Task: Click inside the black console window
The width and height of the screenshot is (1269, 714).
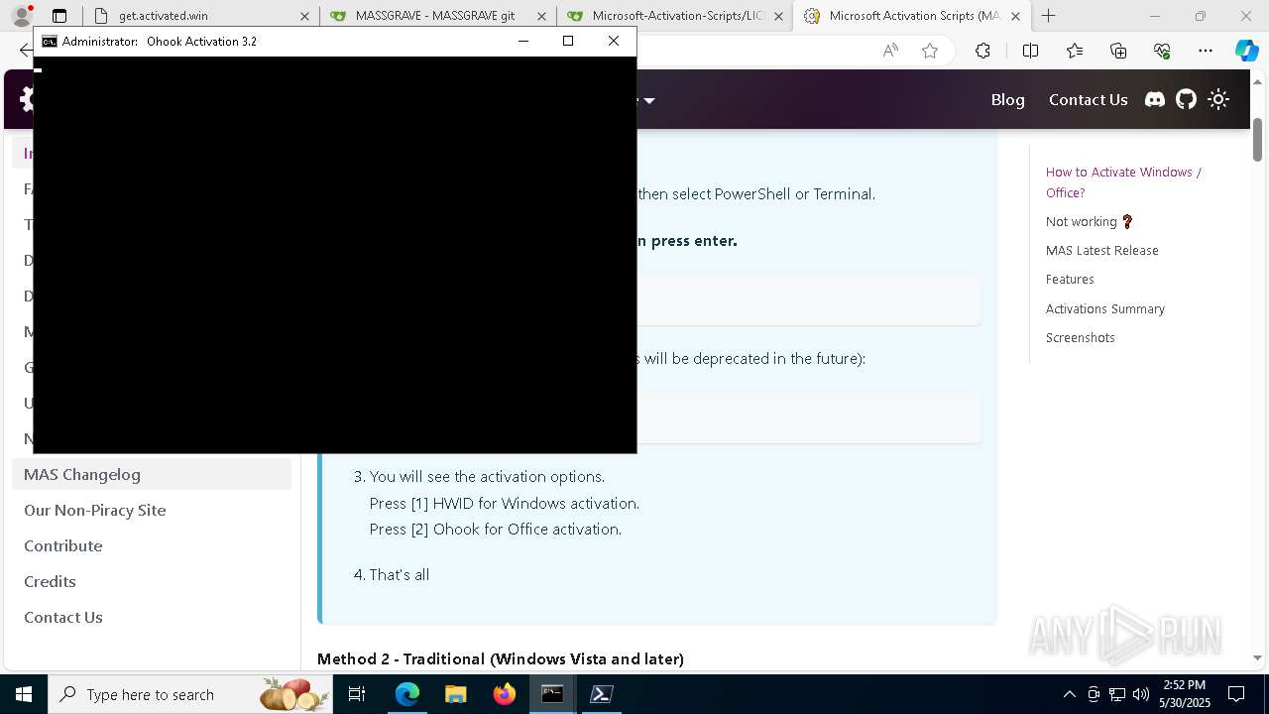Action: pos(335,255)
